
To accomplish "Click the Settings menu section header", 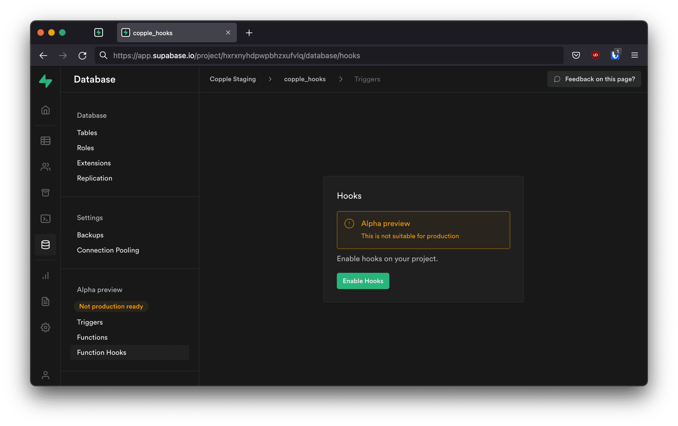I will (90, 217).
